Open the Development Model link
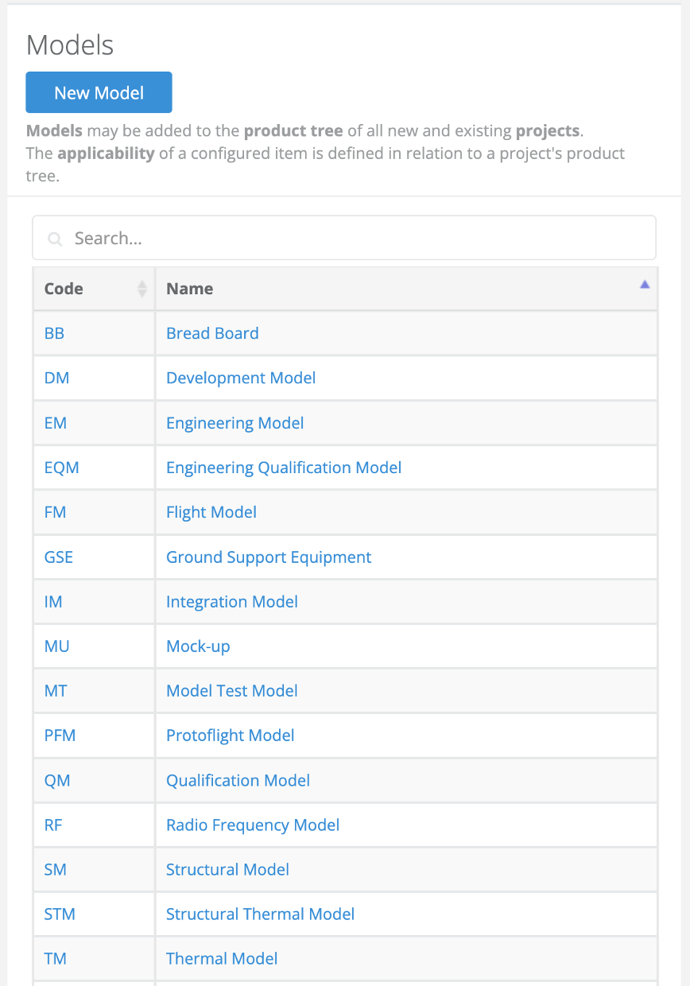 [x=240, y=378]
